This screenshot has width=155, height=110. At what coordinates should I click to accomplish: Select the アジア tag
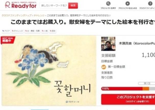coord(6,31)
